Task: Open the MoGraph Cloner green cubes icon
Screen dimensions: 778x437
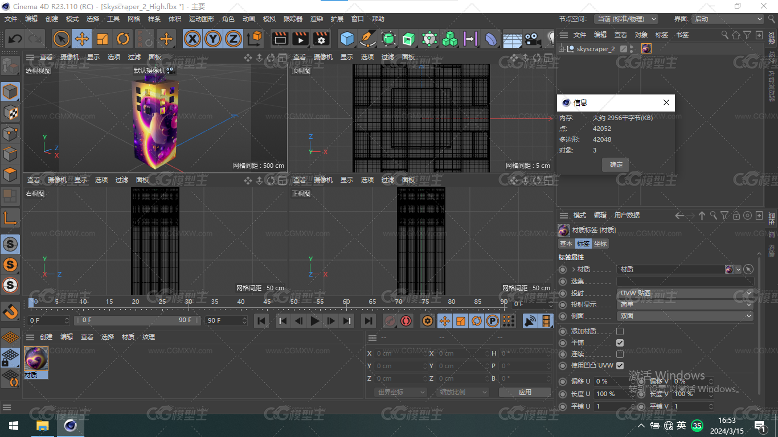Action: [x=450, y=39]
